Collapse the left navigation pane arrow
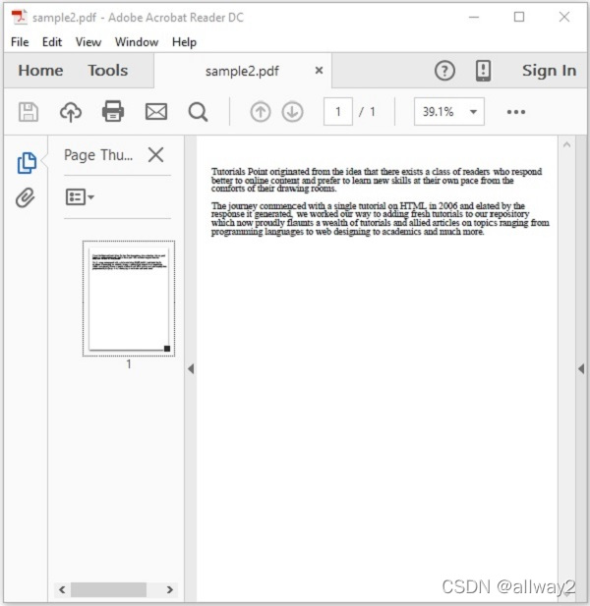The image size is (590, 606). pyautogui.click(x=191, y=368)
